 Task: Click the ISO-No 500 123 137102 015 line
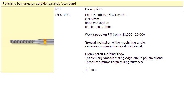point(106,15)
